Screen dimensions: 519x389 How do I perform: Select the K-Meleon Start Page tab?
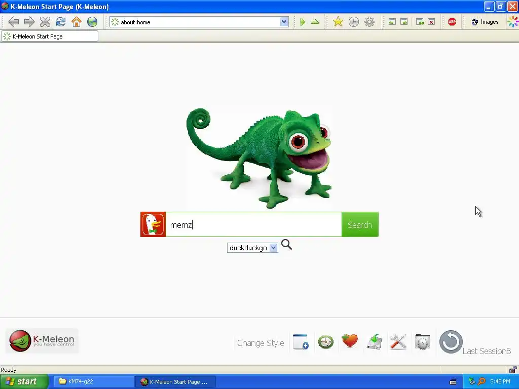point(50,36)
